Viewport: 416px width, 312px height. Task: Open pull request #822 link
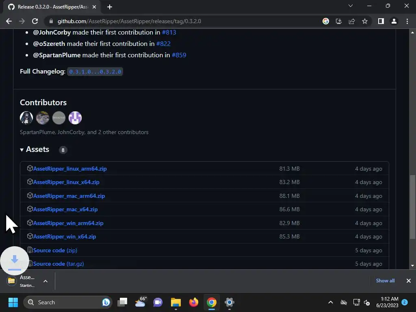coord(163,44)
